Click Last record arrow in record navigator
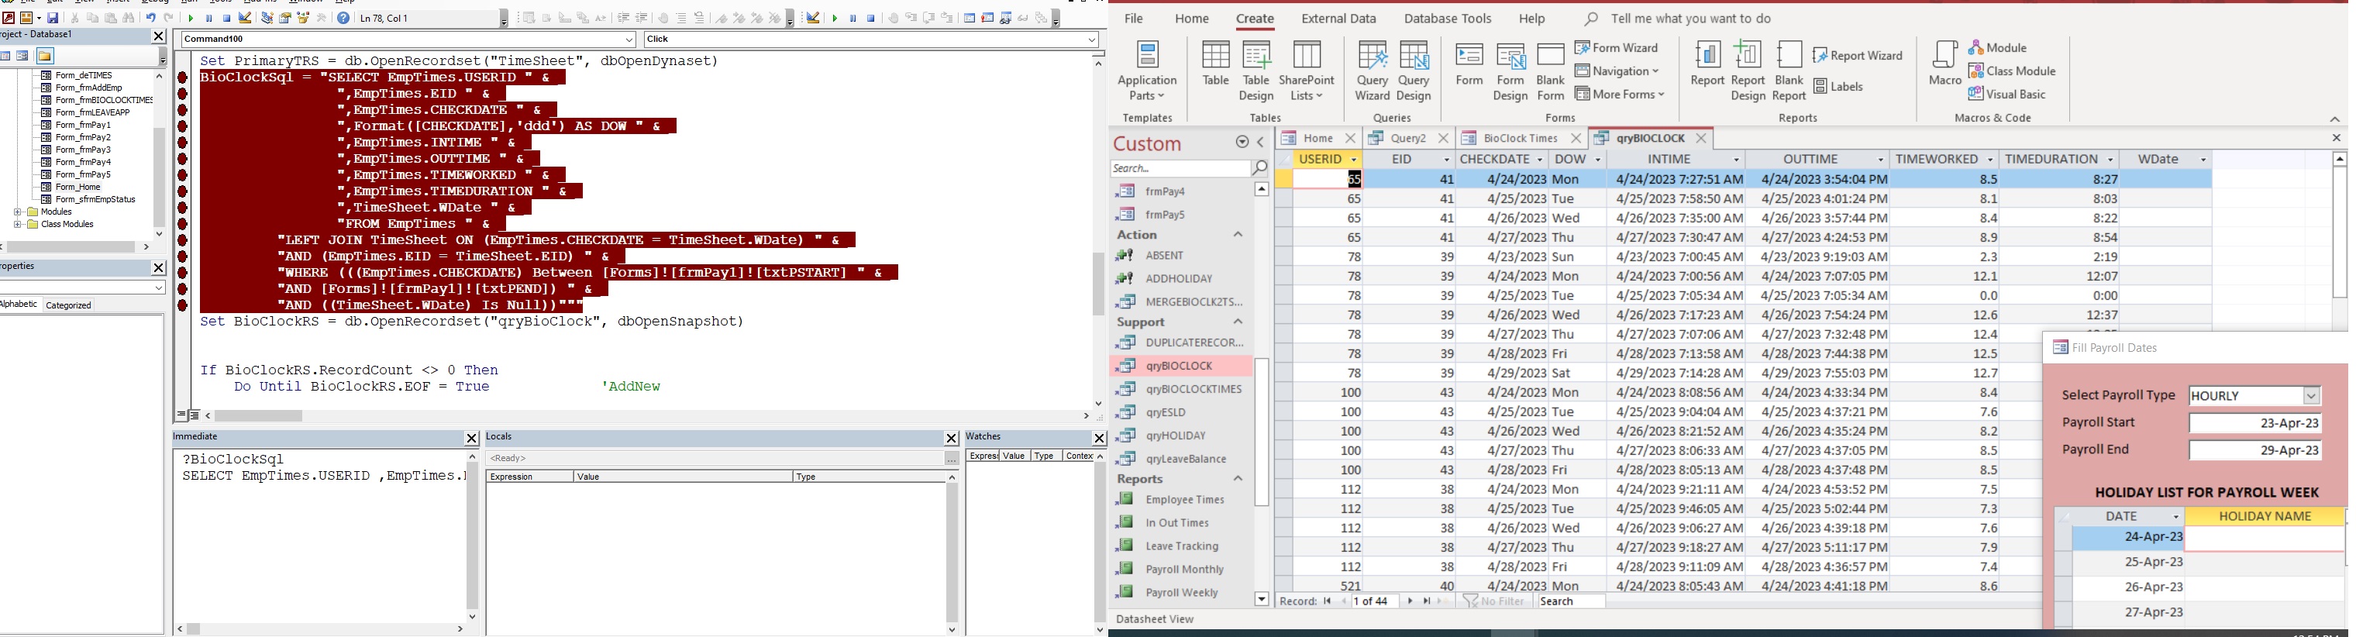The height and width of the screenshot is (637, 2356). 1427,601
